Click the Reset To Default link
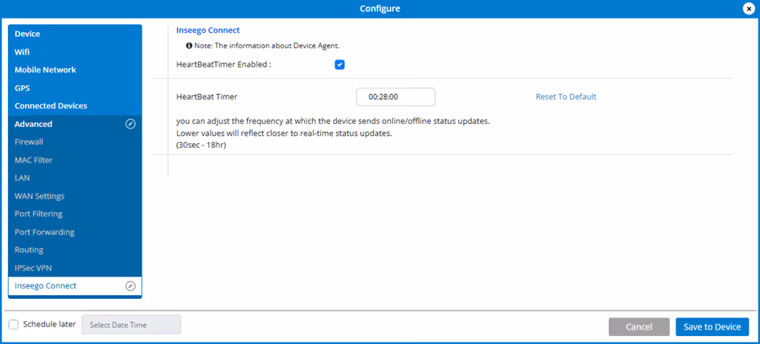This screenshot has width=760, height=344. (x=565, y=96)
